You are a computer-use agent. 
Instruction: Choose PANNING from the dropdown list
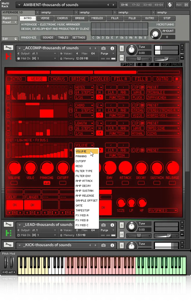pos(87,156)
